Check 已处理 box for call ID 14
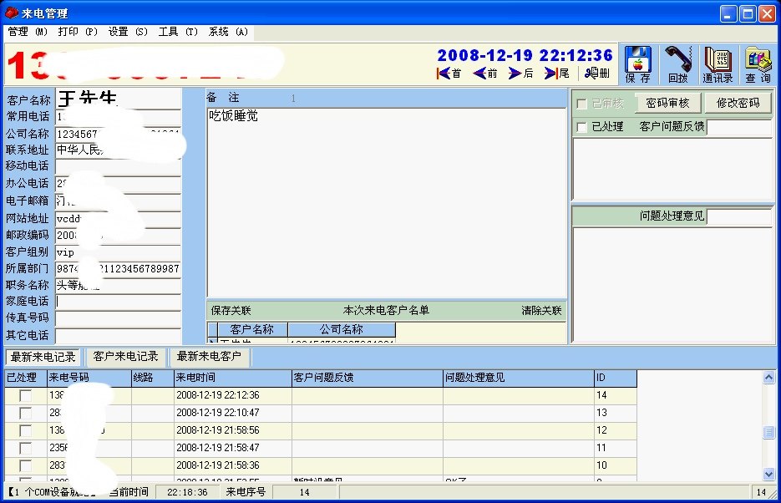This screenshot has height=503, width=781. pyautogui.click(x=26, y=395)
